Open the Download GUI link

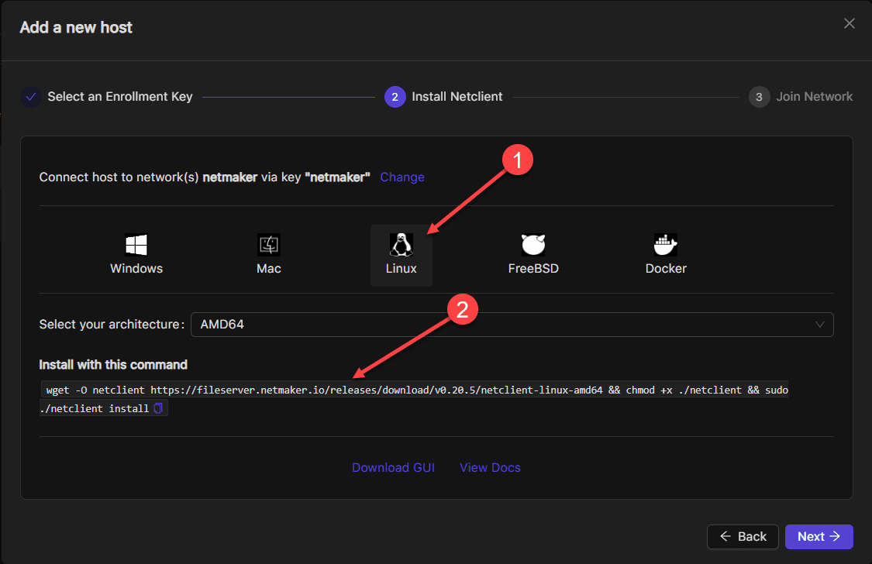click(x=393, y=468)
